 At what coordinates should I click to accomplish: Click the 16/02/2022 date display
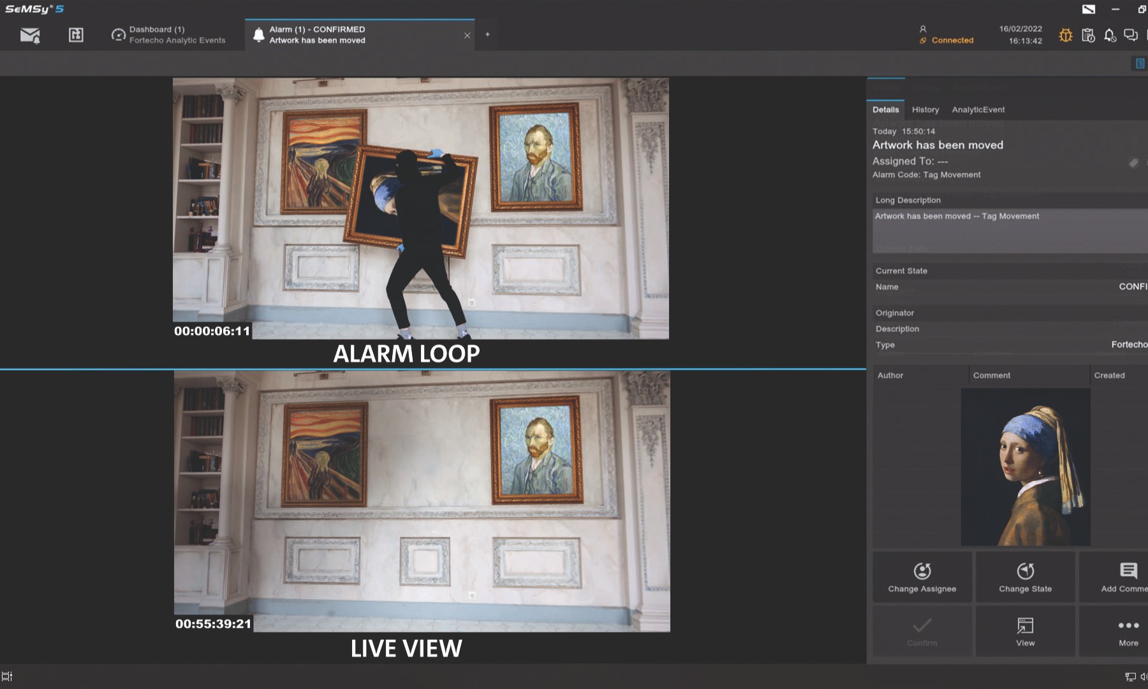click(1020, 29)
